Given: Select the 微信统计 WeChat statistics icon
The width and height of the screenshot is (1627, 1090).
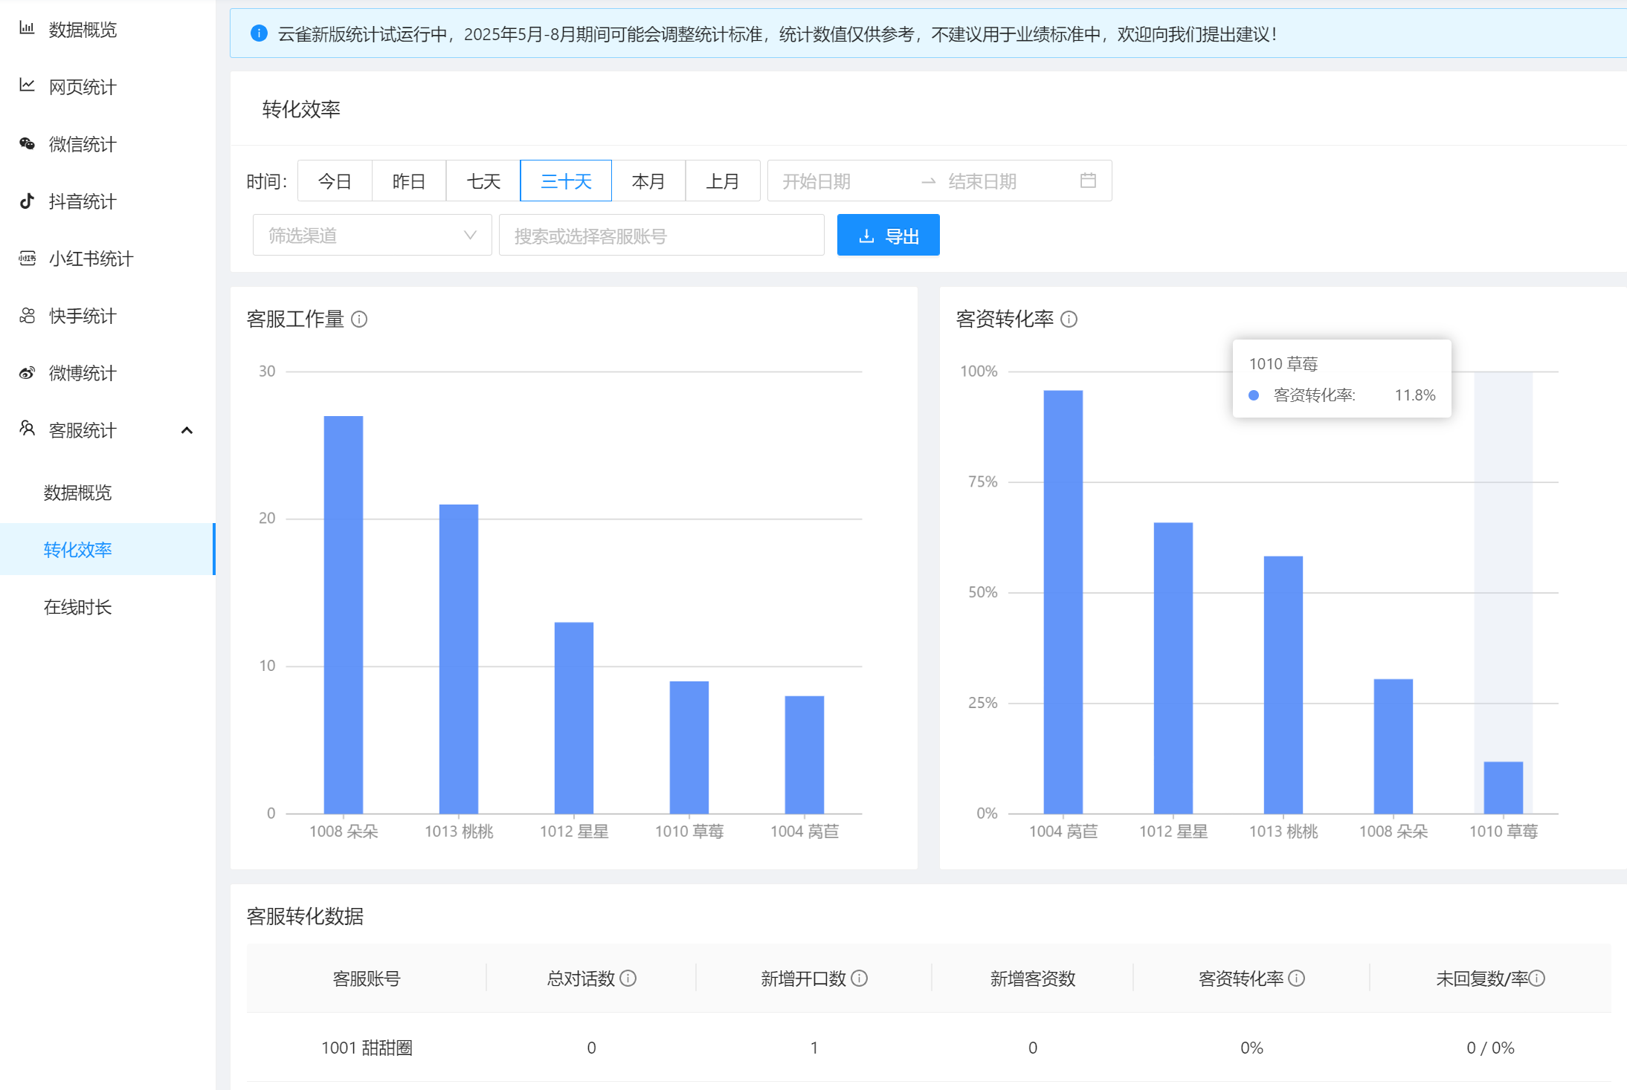Looking at the screenshot, I should pyautogui.click(x=27, y=144).
